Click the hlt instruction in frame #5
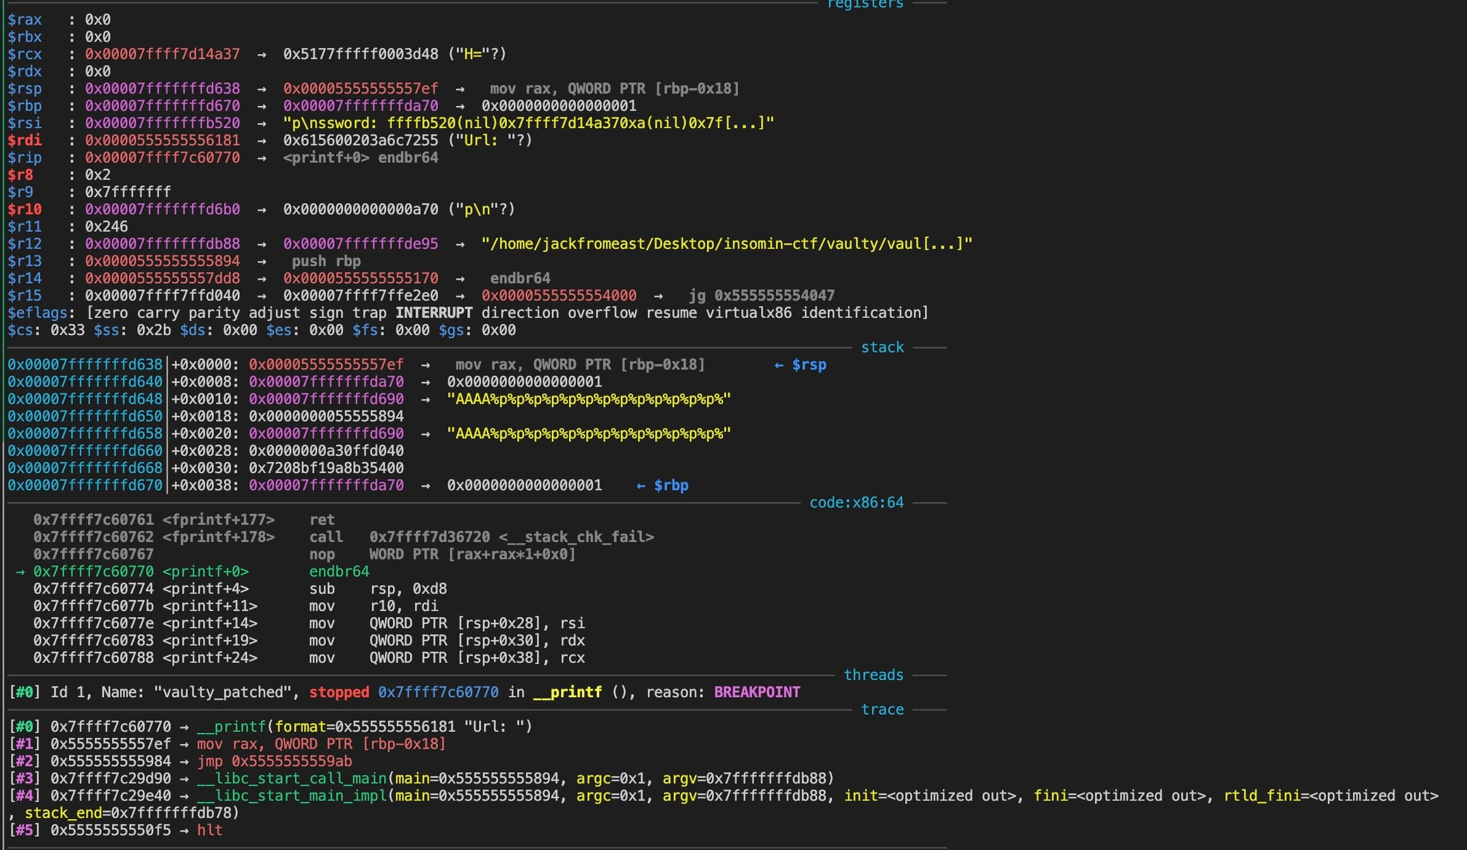Image resolution: width=1467 pixels, height=850 pixels. 209,830
